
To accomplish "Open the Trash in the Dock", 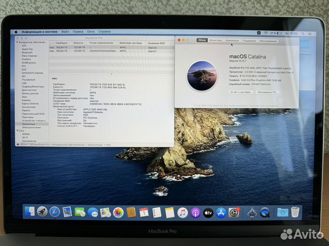I will pyautogui.click(x=295, y=212).
